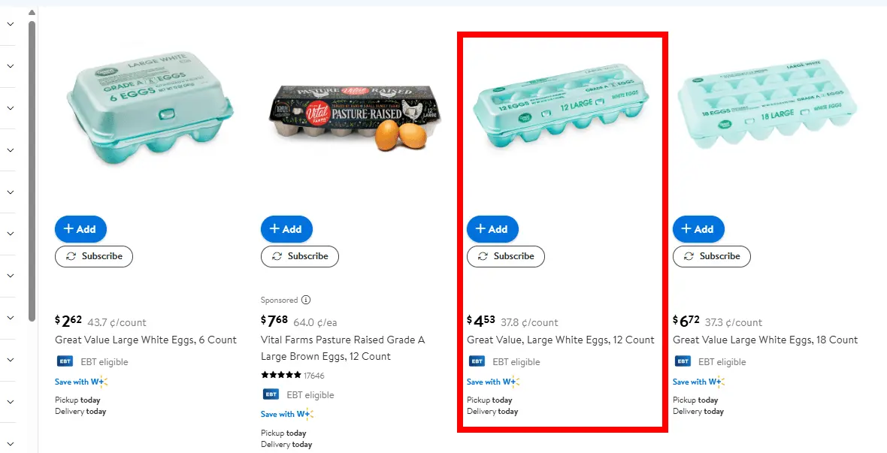Click the 12 Large eggs carton image

click(x=561, y=110)
